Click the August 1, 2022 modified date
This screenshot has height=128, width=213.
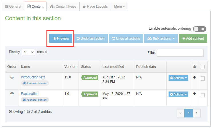coord(114,80)
